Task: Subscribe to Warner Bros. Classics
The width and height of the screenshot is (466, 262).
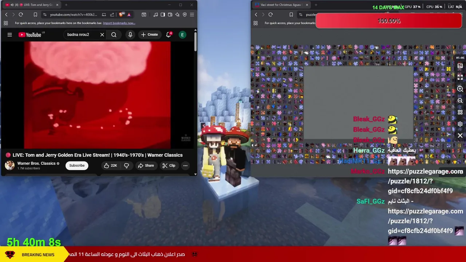Action: point(77,166)
